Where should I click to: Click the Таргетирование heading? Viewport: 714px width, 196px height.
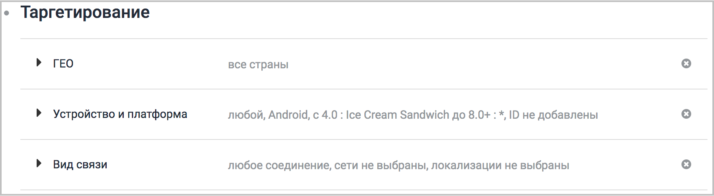coord(85,13)
